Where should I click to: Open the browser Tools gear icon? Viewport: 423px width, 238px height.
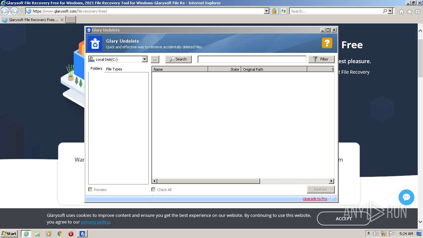click(418, 12)
